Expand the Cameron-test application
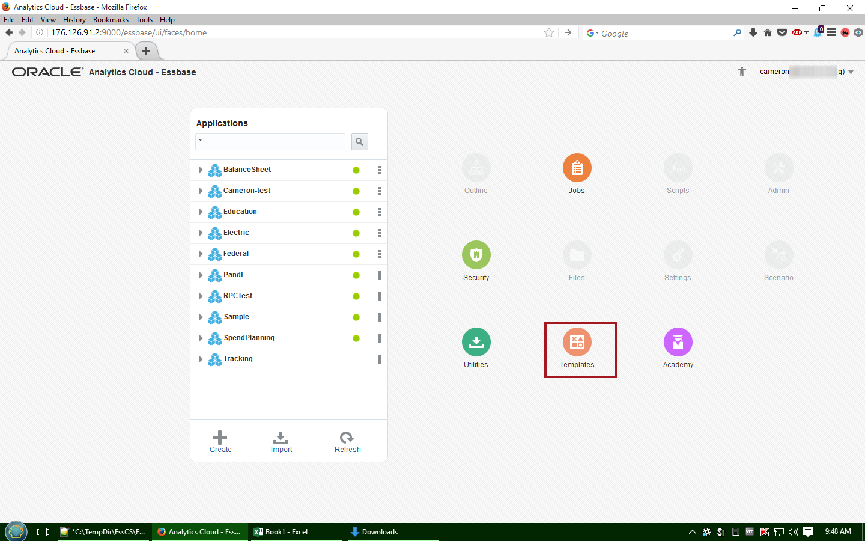This screenshot has height=541, width=865. tap(201, 191)
